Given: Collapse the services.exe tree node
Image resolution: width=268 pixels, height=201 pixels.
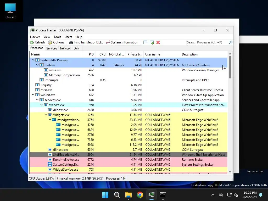Looking at the screenshot, I should [37, 100].
